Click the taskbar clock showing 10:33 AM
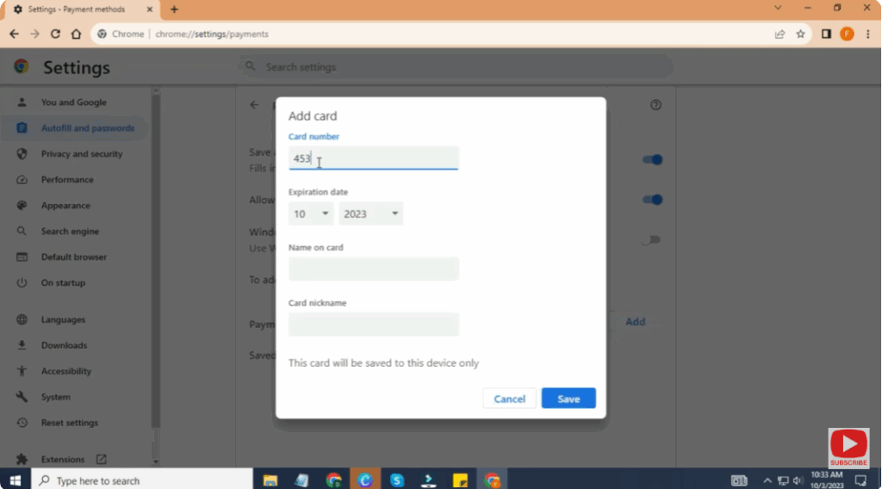 tap(827, 480)
